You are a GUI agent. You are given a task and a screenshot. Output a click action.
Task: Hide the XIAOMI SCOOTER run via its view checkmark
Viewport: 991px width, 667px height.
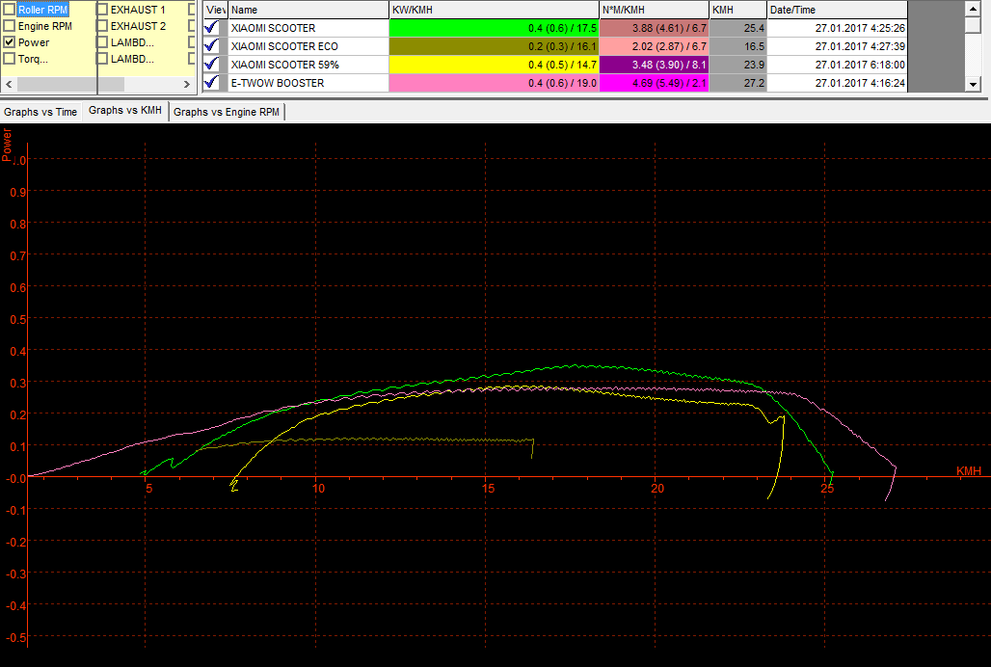pyautogui.click(x=212, y=28)
